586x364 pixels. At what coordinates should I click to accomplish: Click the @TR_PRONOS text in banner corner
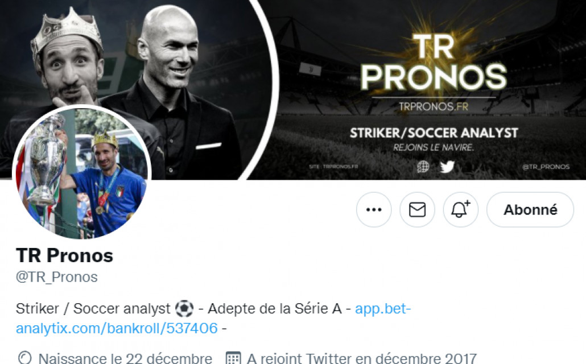point(546,167)
